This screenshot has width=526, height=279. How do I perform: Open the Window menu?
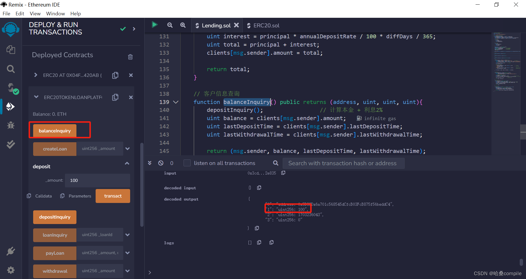(x=55, y=14)
